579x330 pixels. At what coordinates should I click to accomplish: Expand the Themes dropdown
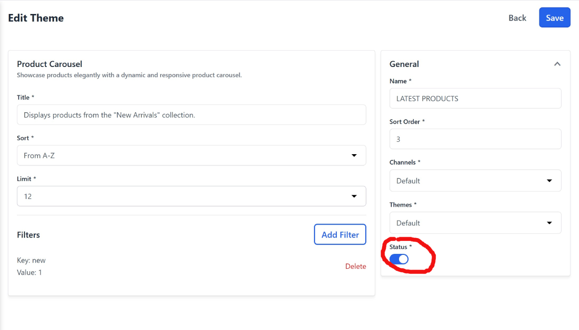[475, 223]
